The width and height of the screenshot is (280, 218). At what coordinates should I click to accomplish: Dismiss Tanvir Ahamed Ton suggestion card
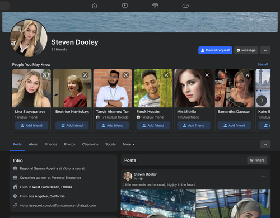(126, 75)
